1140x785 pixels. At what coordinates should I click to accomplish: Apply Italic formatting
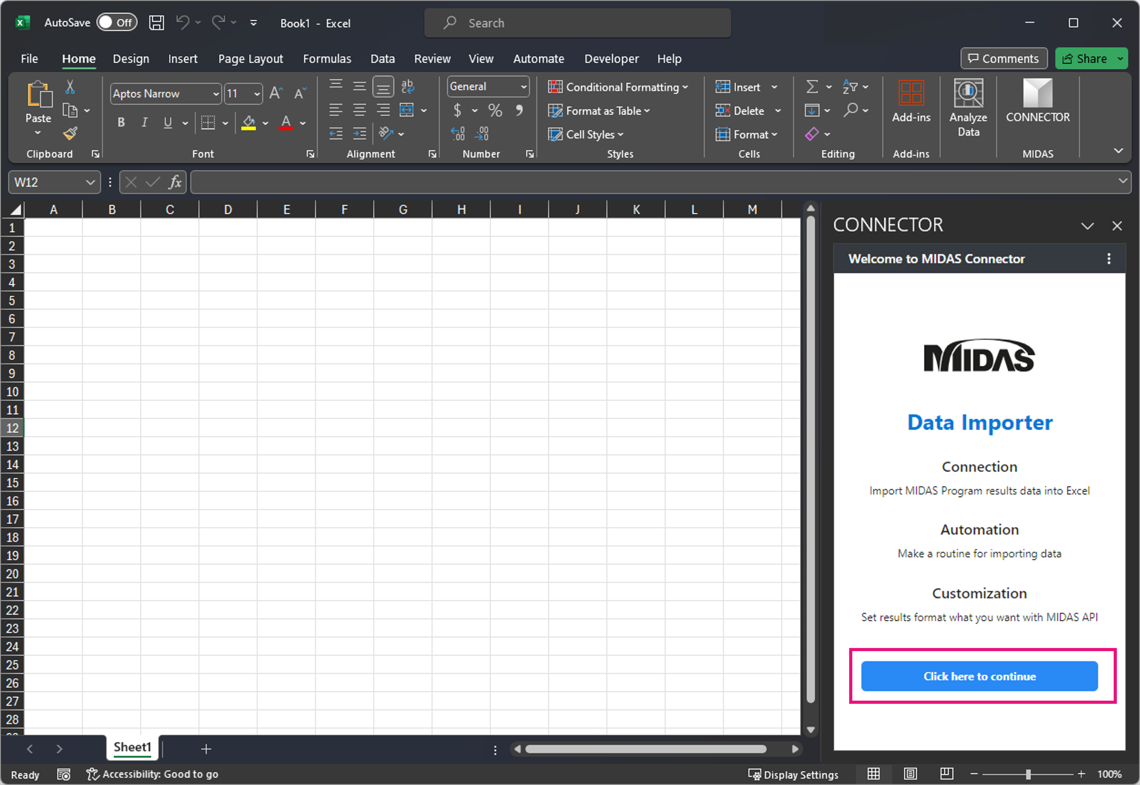(x=144, y=122)
